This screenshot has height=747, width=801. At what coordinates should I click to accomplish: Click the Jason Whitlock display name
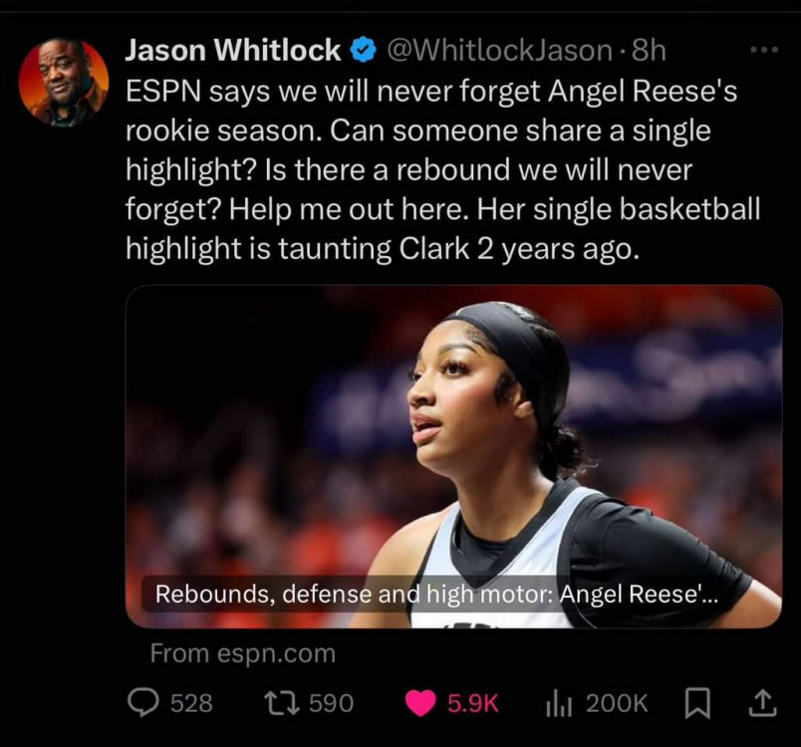point(233,50)
